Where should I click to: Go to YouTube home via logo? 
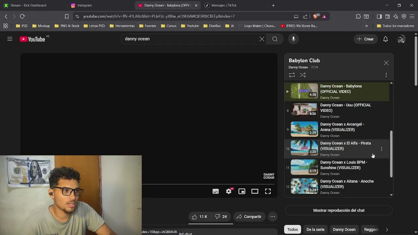[32, 39]
